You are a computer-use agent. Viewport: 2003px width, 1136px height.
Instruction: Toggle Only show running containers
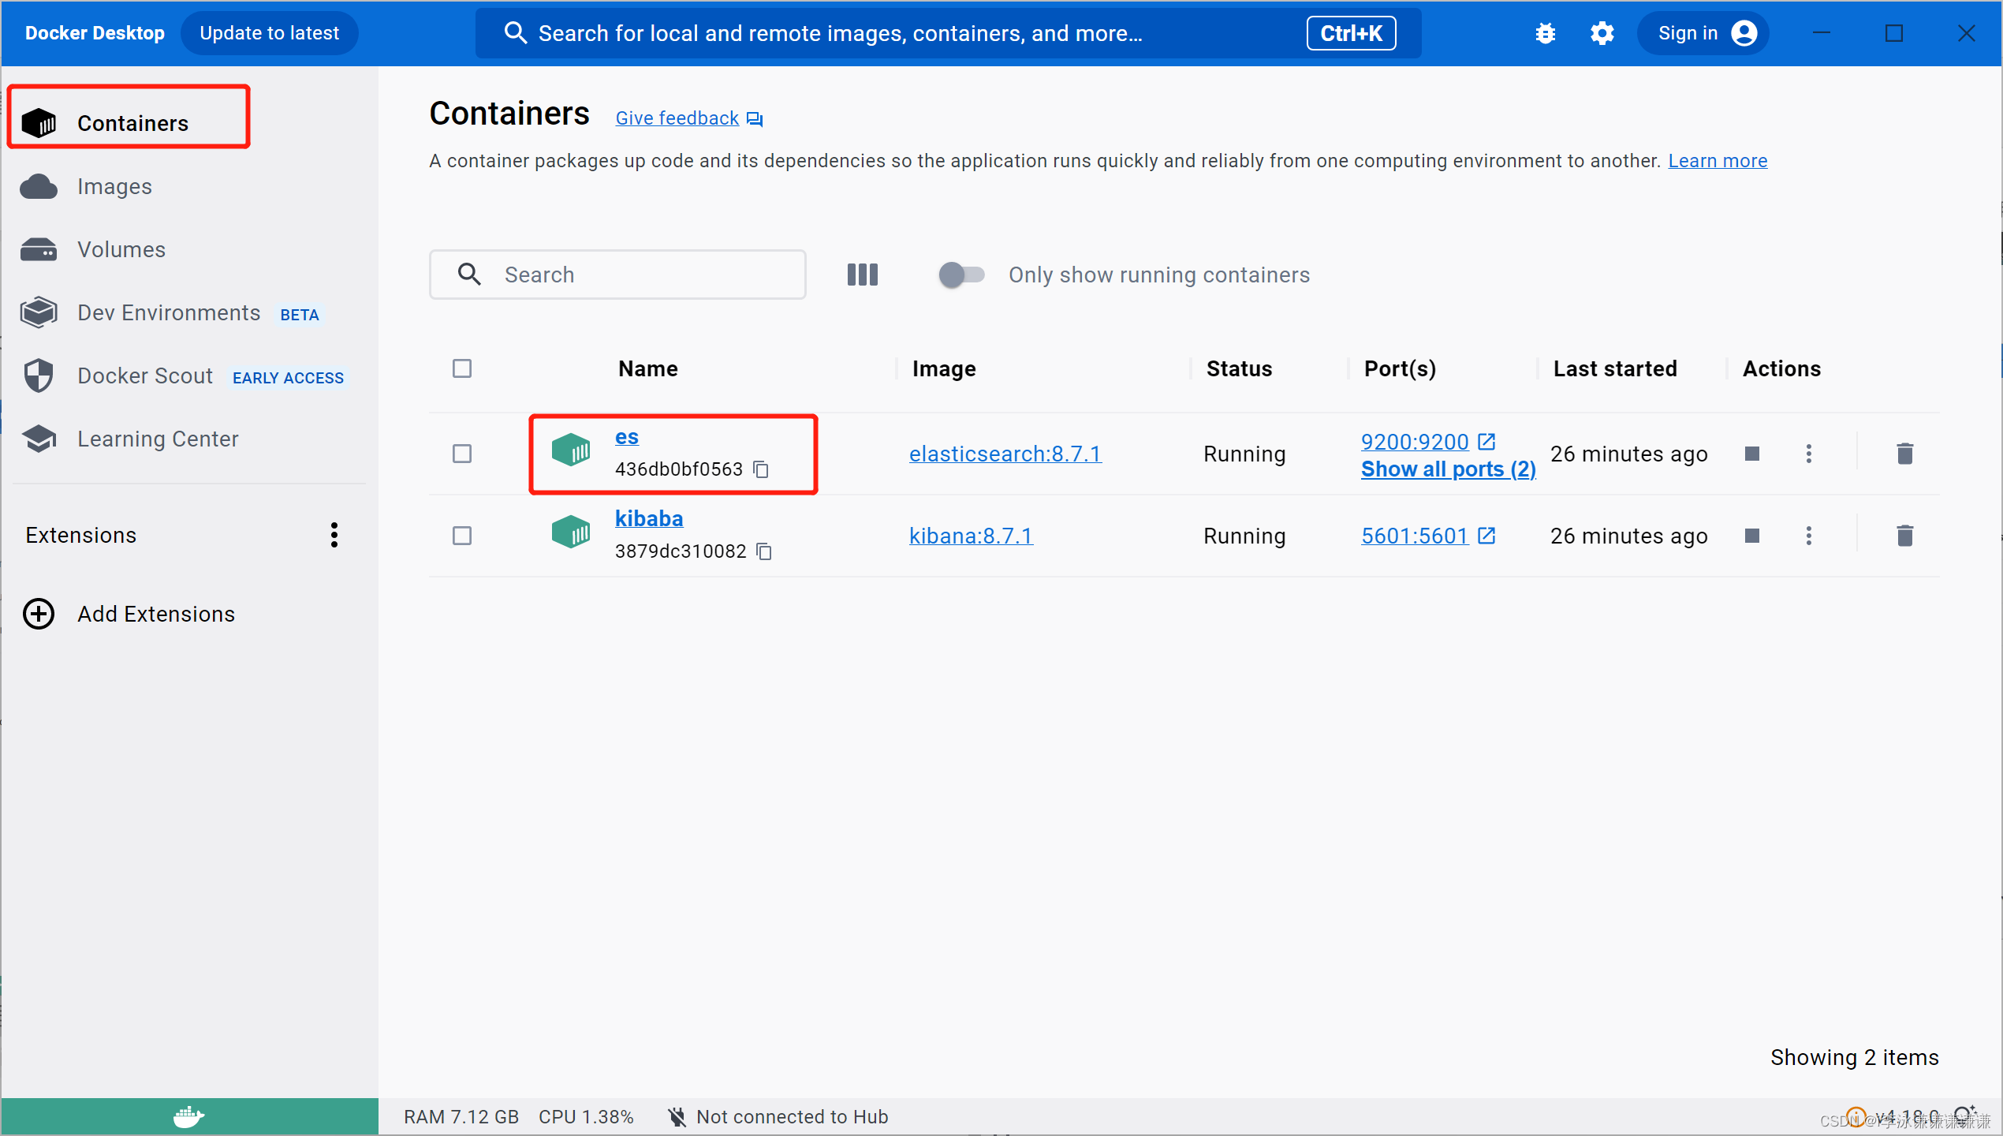961,275
